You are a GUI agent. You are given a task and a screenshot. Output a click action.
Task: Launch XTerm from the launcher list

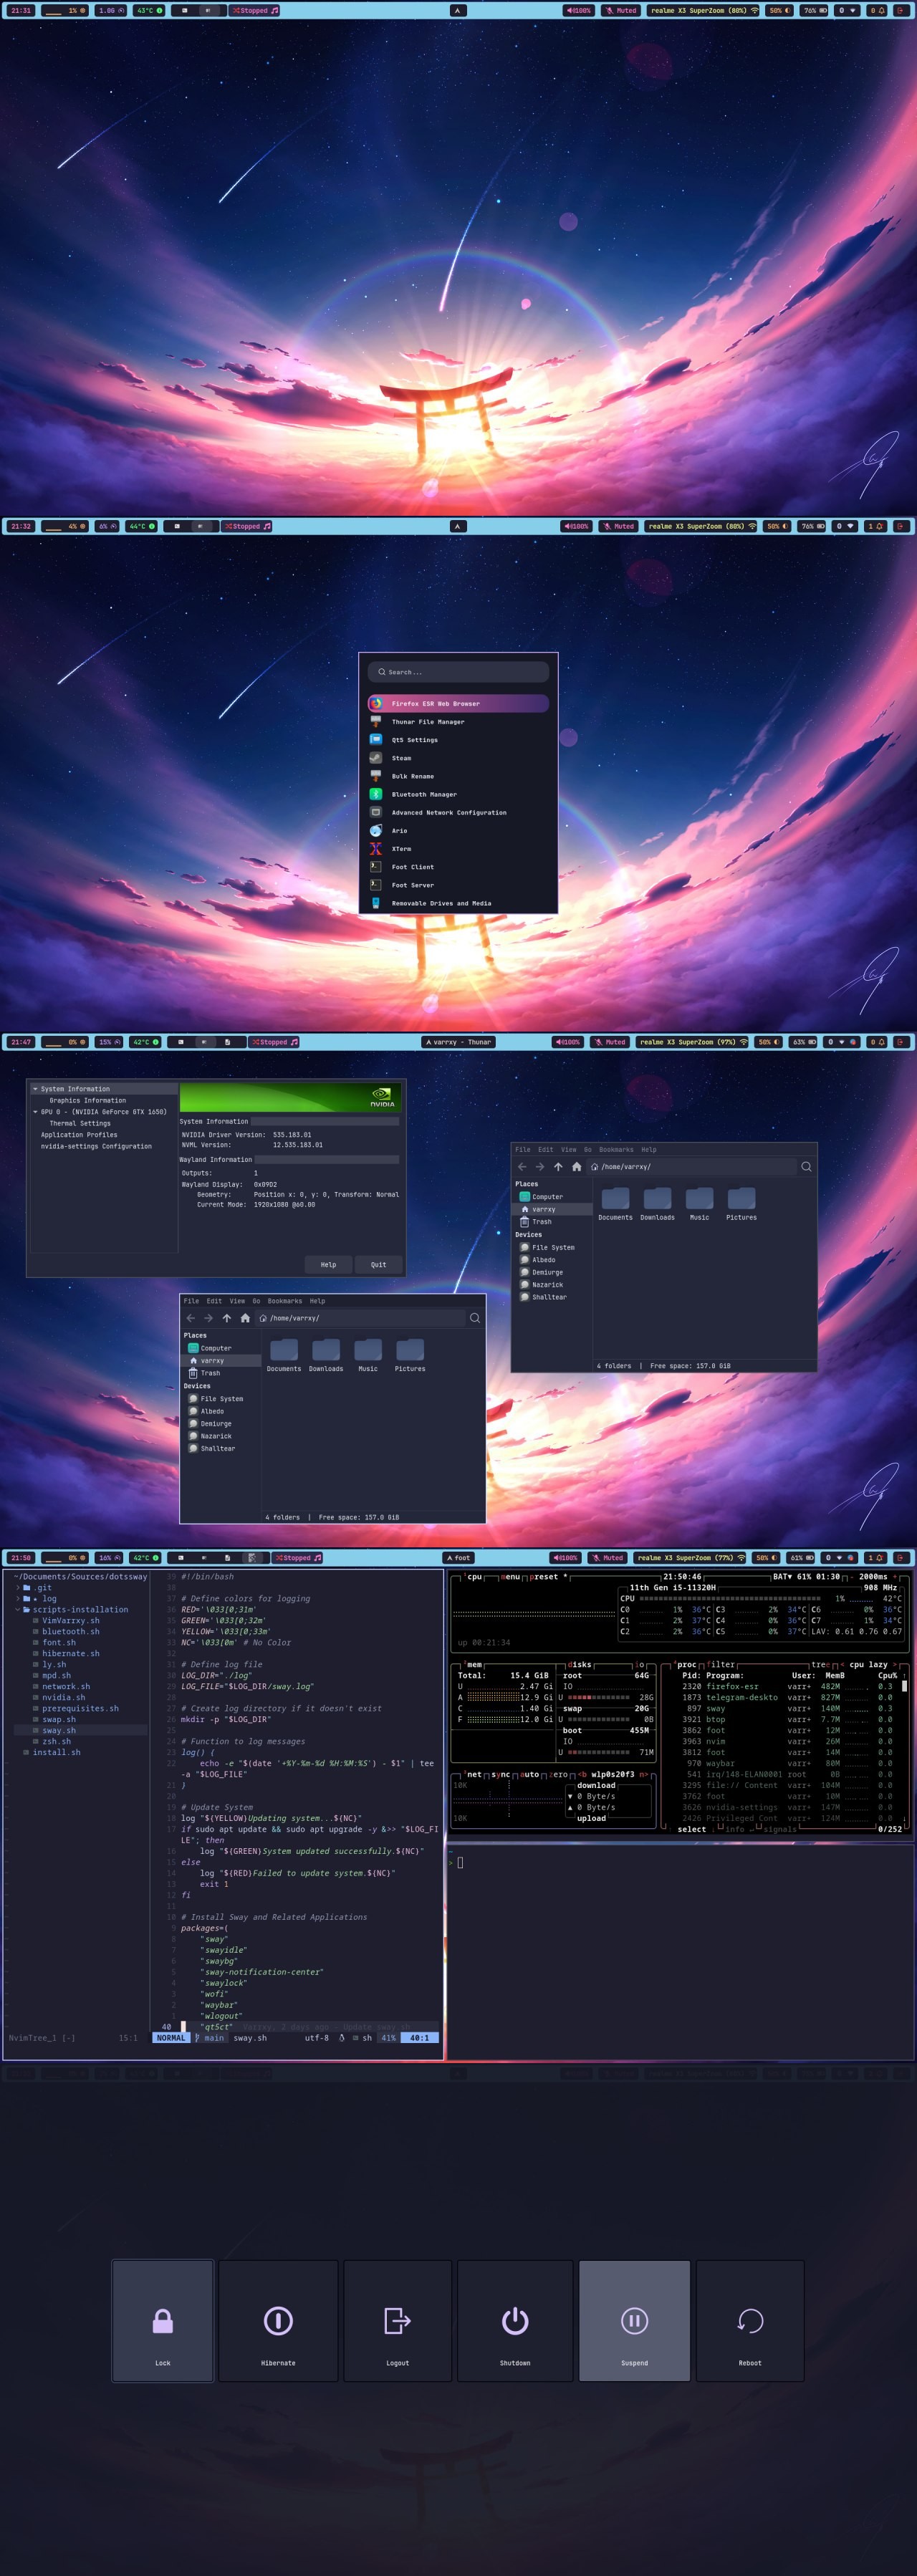click(458, 848)
